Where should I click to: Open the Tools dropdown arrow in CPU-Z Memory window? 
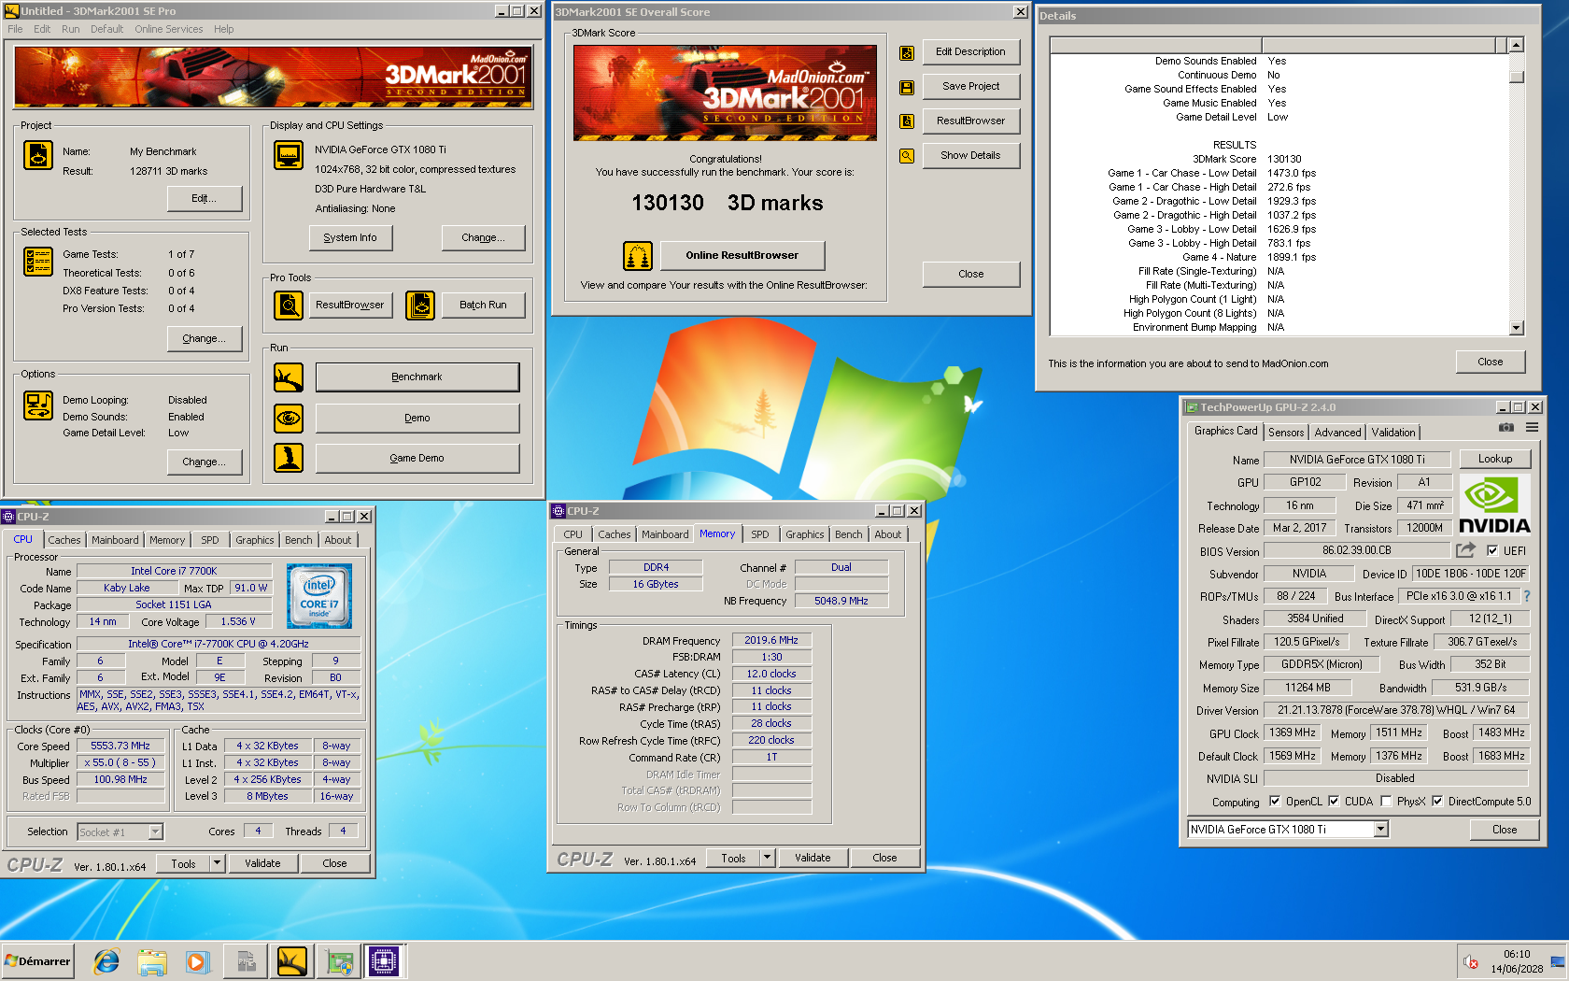767,858
